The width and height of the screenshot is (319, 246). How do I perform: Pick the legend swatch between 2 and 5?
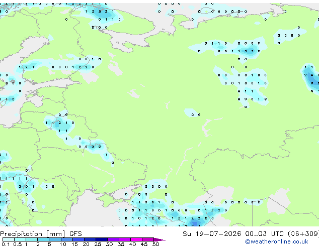pos(43,239)
